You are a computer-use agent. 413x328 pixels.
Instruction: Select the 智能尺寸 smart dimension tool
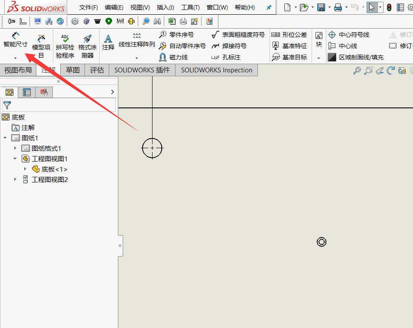pos(15,40)
